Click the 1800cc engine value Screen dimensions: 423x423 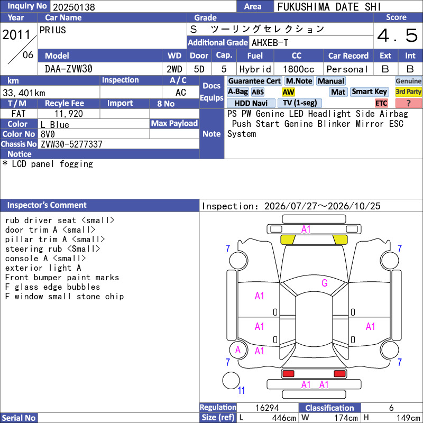(299, 69)
